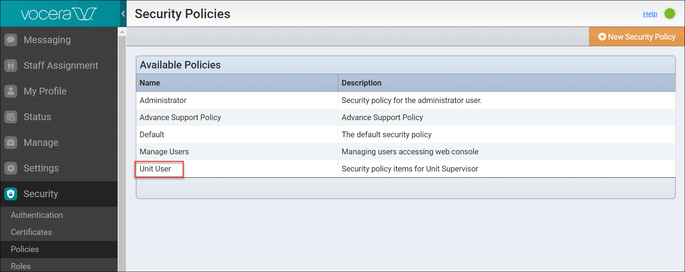Screen dimensions: 685x272
Task: Click the Settings gear icon
Action: click(x=11, y=168)
